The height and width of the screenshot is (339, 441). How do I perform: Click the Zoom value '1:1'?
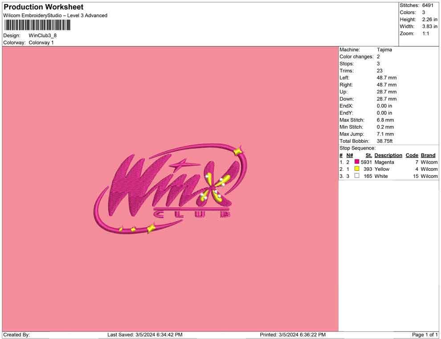[x=426, y=33]
